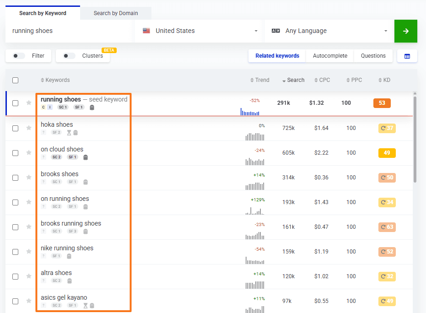426x313 pixels.
Task: Toggle the Clusters switch
Action: 69,56
